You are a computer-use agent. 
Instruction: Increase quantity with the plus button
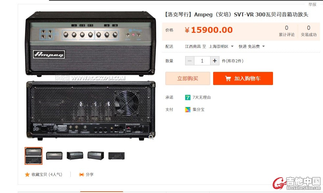[215, 61]
